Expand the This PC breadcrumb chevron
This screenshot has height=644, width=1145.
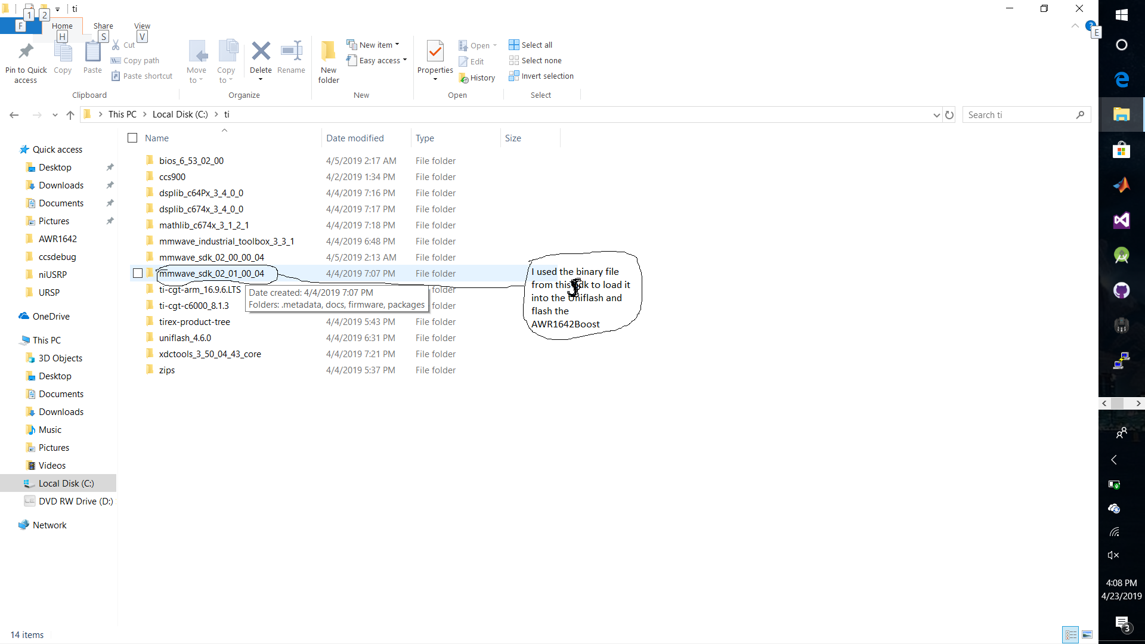[x=144, y=114]
